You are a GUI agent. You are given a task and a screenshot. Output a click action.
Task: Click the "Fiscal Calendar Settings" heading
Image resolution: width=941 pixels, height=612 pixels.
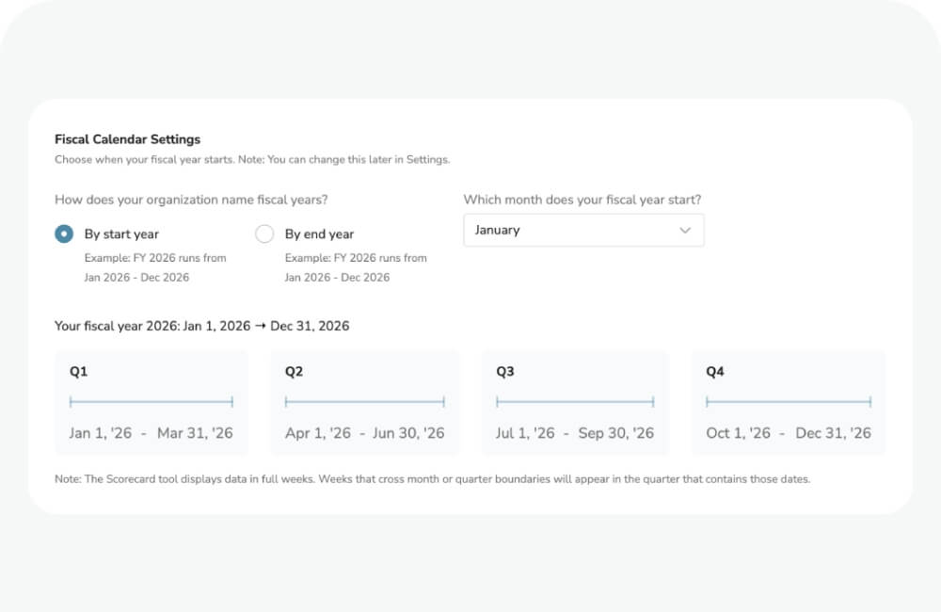127,138
